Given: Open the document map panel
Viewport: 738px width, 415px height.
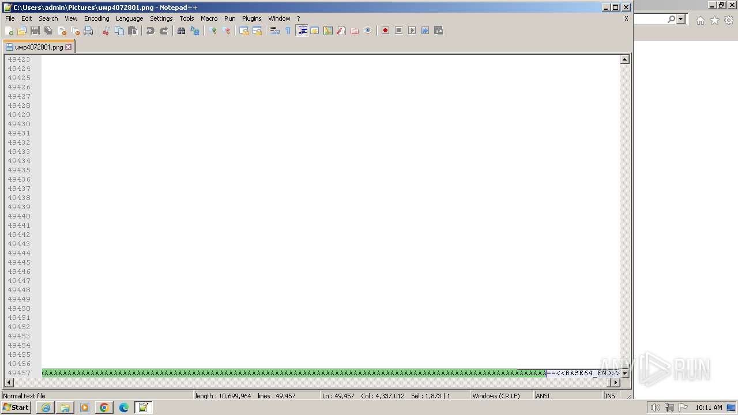Looking at the screenshot, I should 328,31.
